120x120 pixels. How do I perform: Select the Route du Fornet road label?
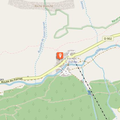(12, 80)
